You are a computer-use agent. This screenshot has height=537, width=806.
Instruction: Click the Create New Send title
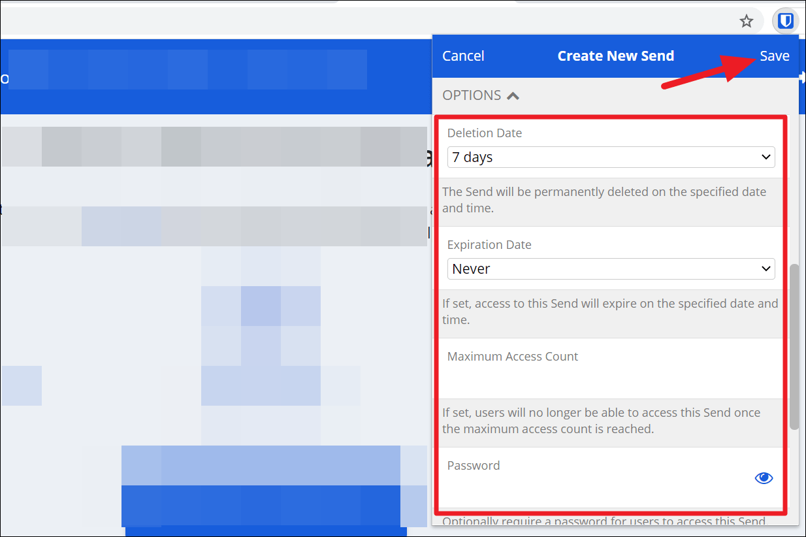tap(615, 56)
